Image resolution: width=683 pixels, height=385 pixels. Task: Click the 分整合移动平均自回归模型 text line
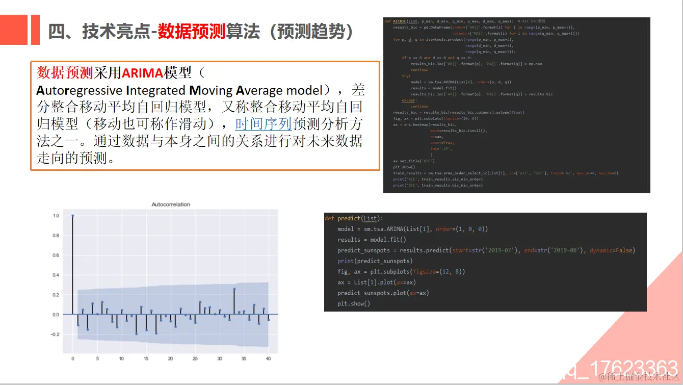[200, 107]
